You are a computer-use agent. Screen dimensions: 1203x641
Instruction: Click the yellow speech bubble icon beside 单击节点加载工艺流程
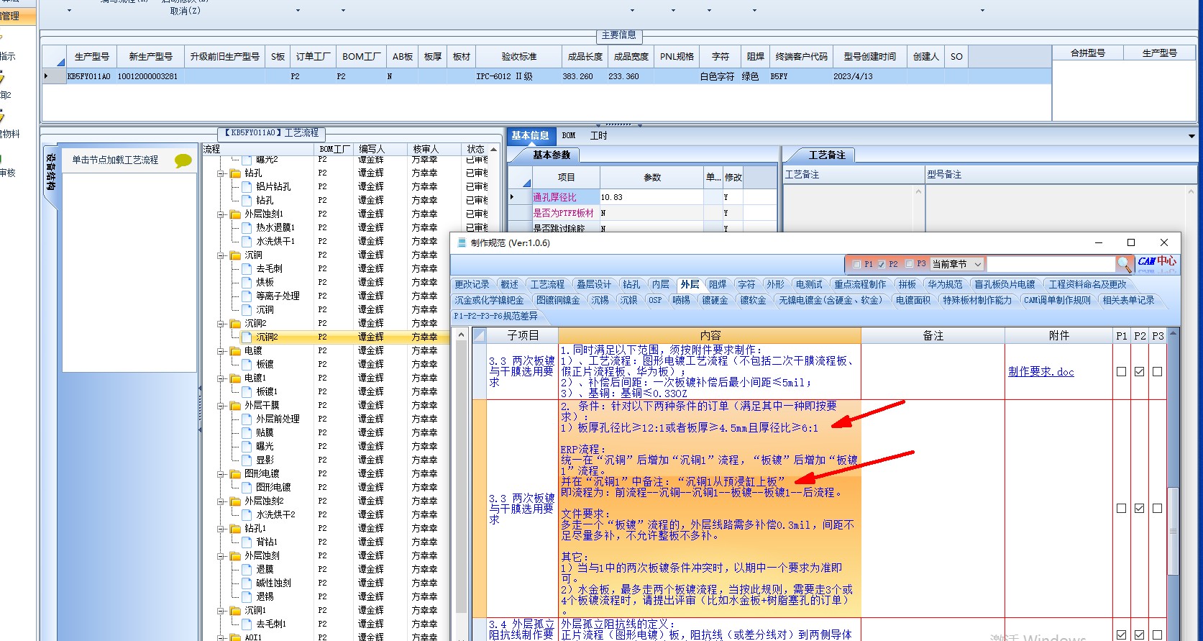click(183, 160)
